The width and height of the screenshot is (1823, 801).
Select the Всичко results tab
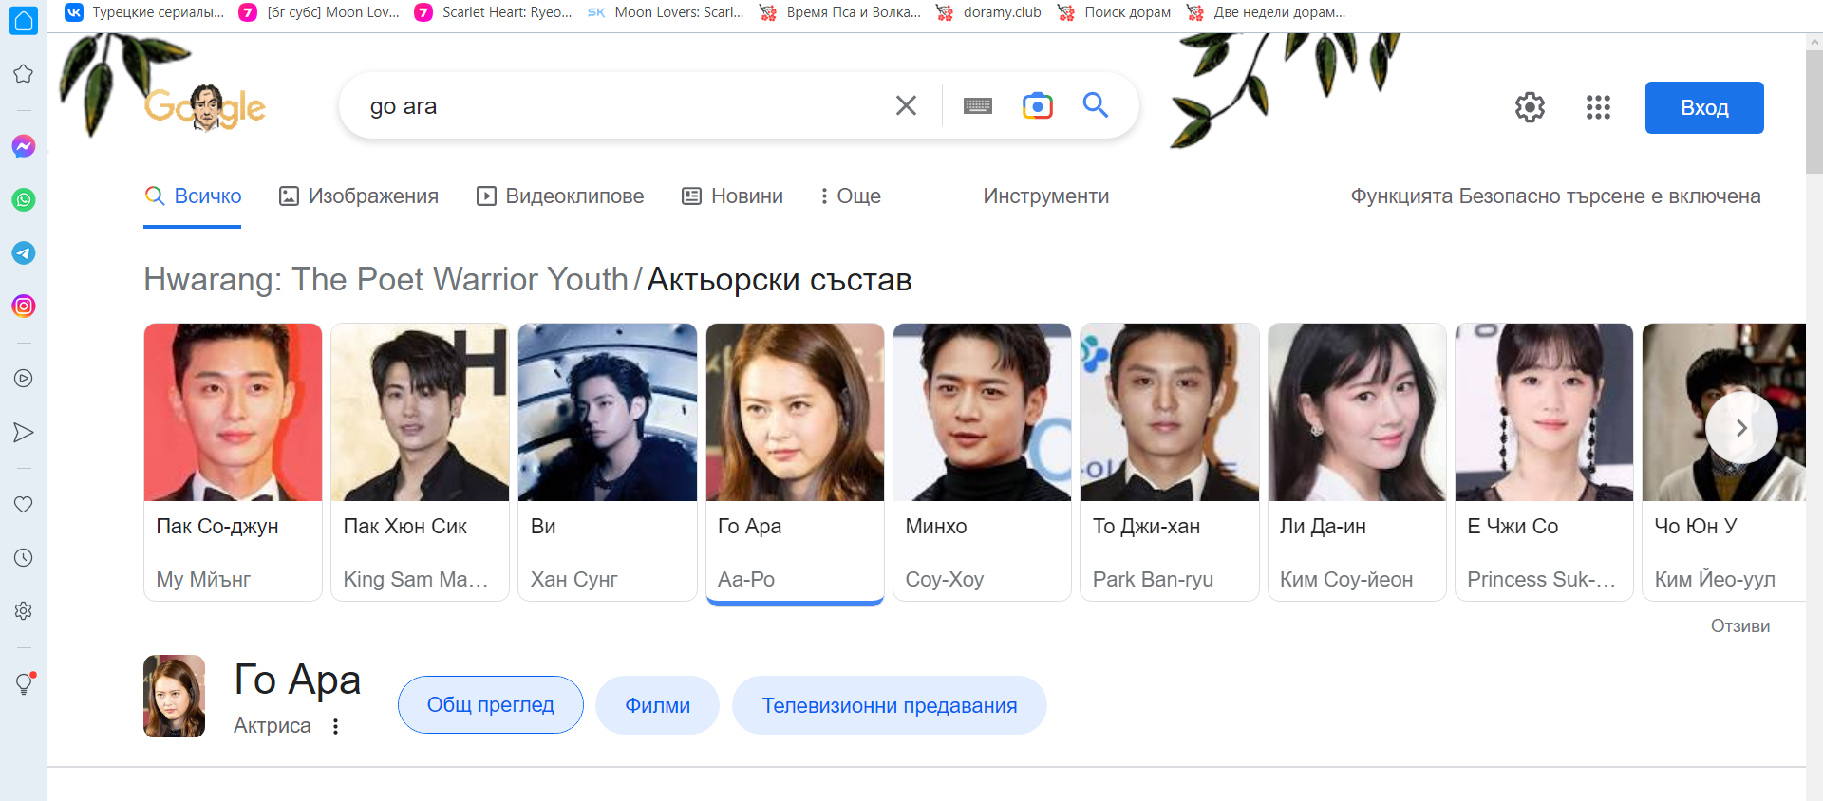click(193, 196)
